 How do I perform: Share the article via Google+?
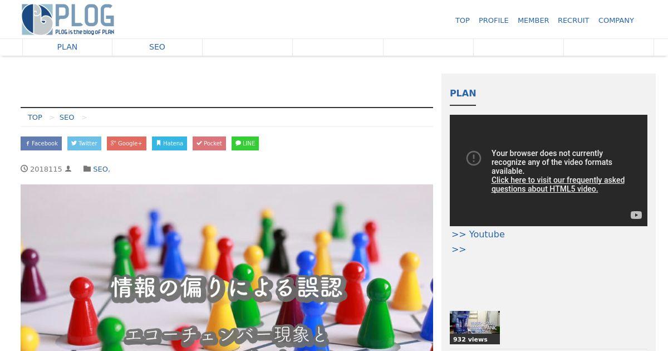[126, 143]
